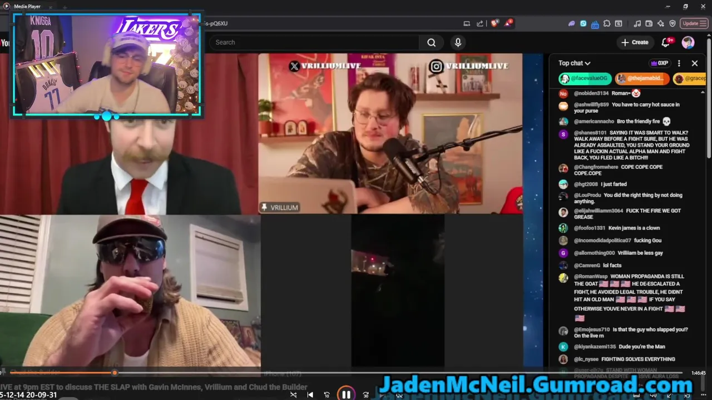
Task: Select the @facevalueOG chat chip
Action: (585, 79)
